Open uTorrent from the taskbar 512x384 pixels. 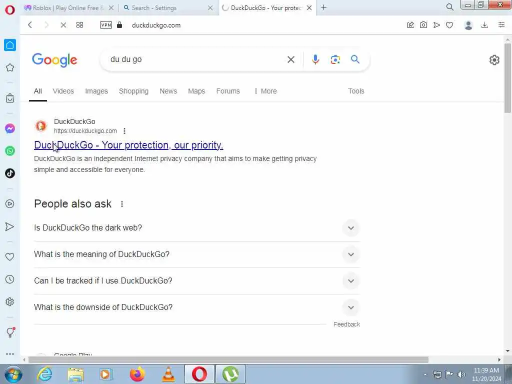pyautogui.click(x=230, y=374)
